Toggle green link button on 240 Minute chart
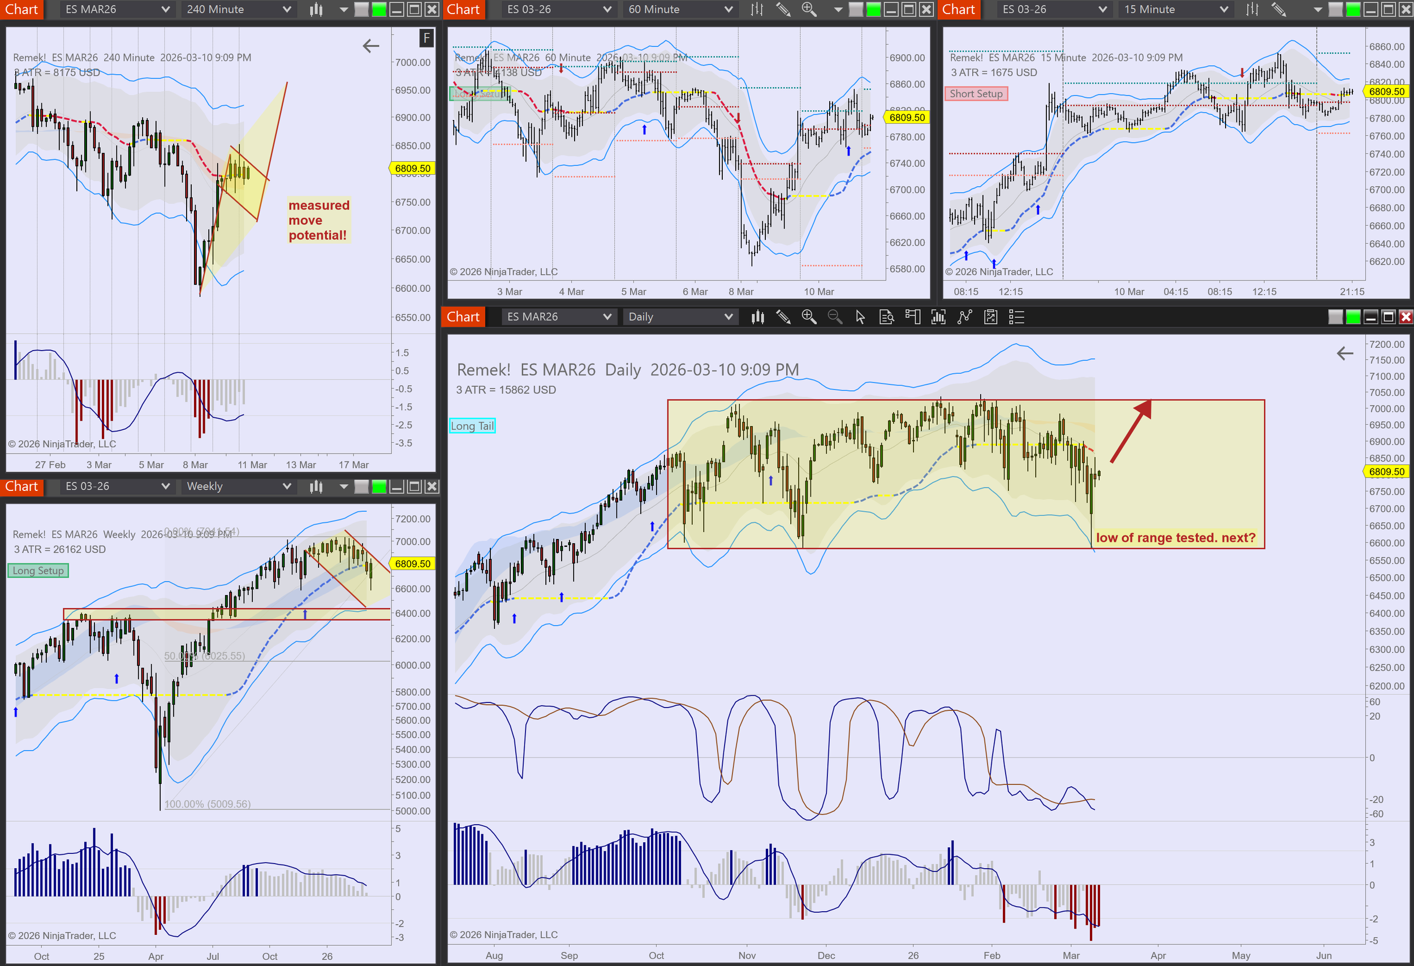1414x966 pixels. [378, 9]
